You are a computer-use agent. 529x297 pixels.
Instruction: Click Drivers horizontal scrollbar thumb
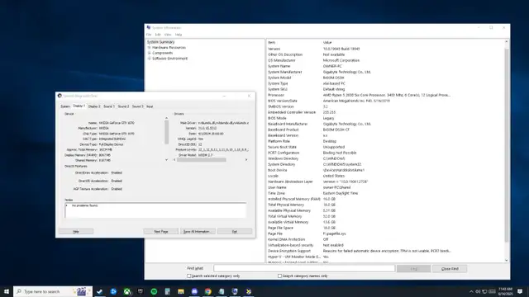(x=202, y=159)
